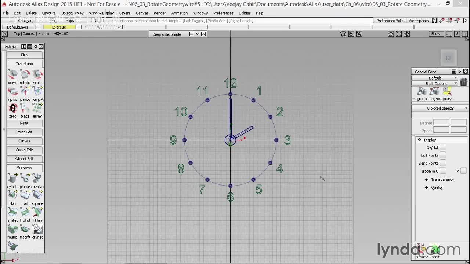470x264 pixels.
Task: Select the query edit shelf icon
Action: (447, 92)
